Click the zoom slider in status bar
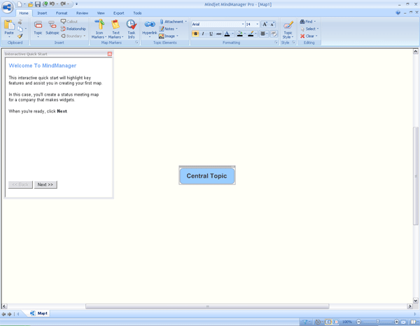420x326 pixels. point(377,321)
